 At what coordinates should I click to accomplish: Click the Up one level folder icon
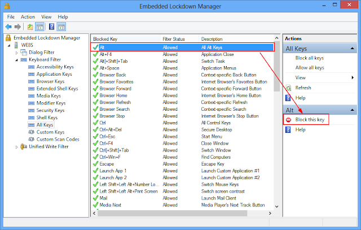pyautogui.click(x=30, y=27)
